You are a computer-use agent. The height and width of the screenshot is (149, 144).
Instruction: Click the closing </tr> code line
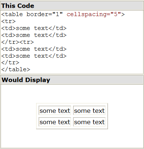coord(10,62)
